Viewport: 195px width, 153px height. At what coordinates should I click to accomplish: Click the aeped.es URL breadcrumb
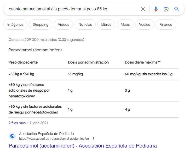click(54, 139)
